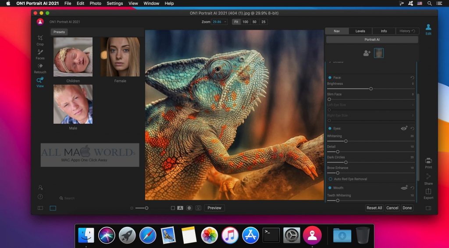The height and width of the screenshot is (248, 449).
Task: Switch to the Nav tab
Action: pyautogui.click(x=337, y=31)
